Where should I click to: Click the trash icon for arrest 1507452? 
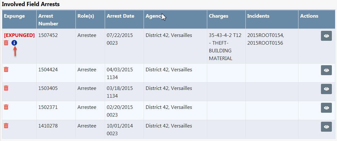click(x=6, y=43)
